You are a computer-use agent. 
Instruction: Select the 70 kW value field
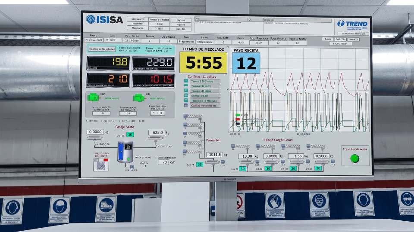coord(163,162)
